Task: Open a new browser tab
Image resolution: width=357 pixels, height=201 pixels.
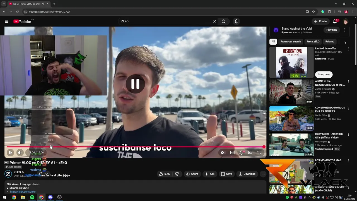Action: point(54,4)
